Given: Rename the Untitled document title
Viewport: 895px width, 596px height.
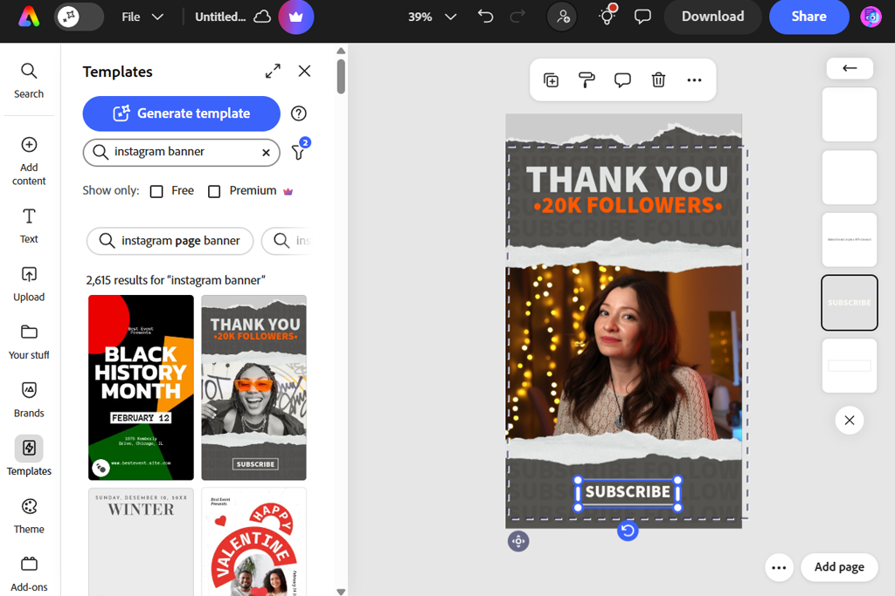Looking at the screenshot, I should 220,17.
